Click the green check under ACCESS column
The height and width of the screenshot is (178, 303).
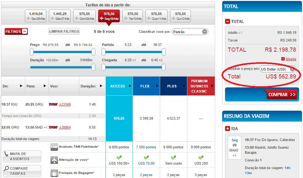click(119, 157)
